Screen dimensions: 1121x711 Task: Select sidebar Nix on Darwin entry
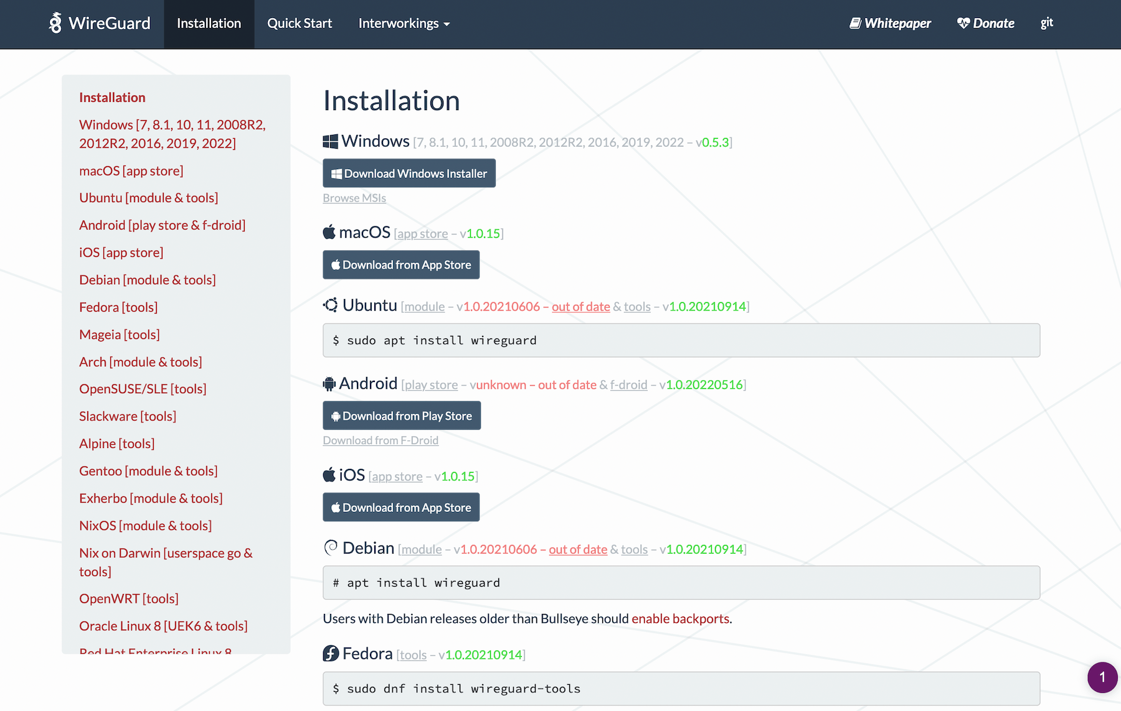pos(166,562)
